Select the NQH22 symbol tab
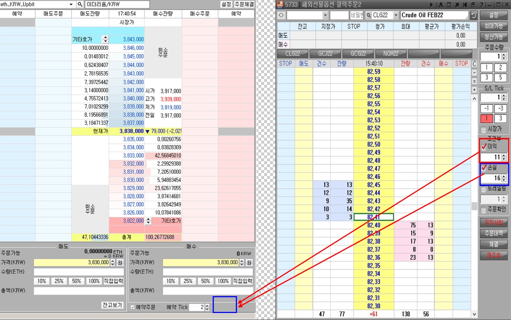Viewport: 511px width, 320px height. pos(391,54)
